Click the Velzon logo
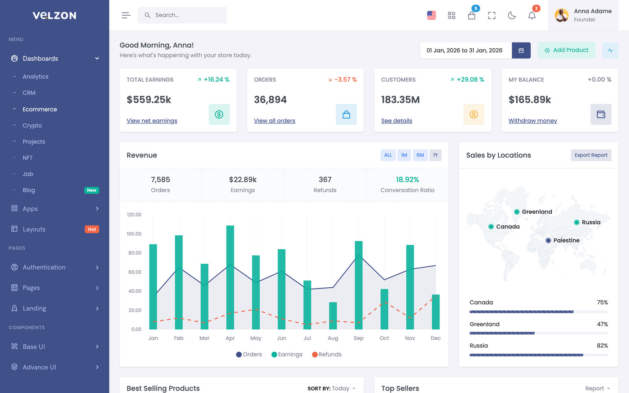 point(54,15)
